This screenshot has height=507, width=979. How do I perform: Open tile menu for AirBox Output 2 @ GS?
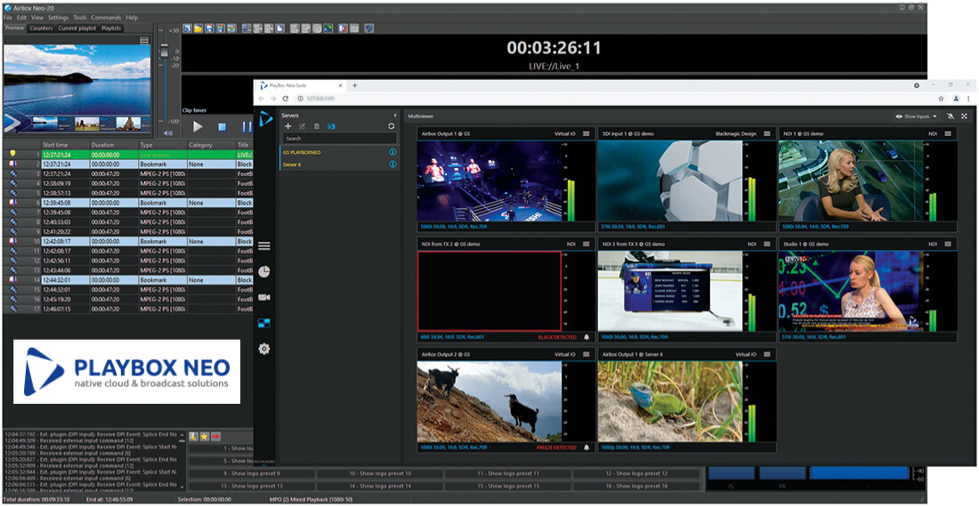(587, 354)
